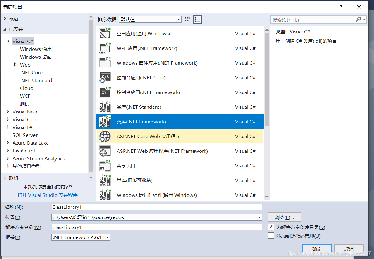Select SQL Server category

[x=25, y=135]
